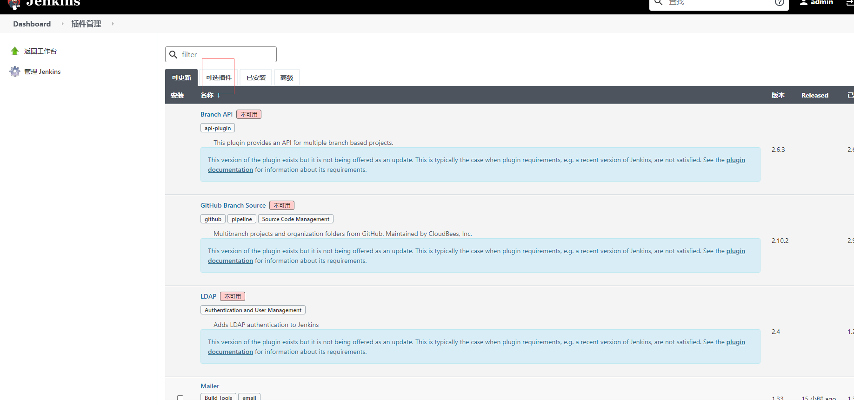
Task: Click 插件管理 in the breadcrumb
Action: pos(86,24)
